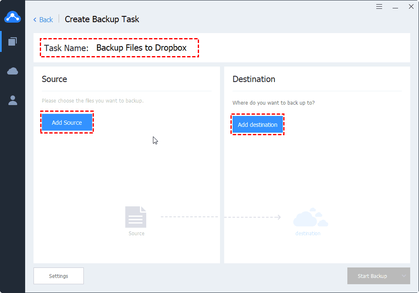Open the backup tasks sidebar icon
Viewport: 419px width, 293px height.
tap(13, 41)
